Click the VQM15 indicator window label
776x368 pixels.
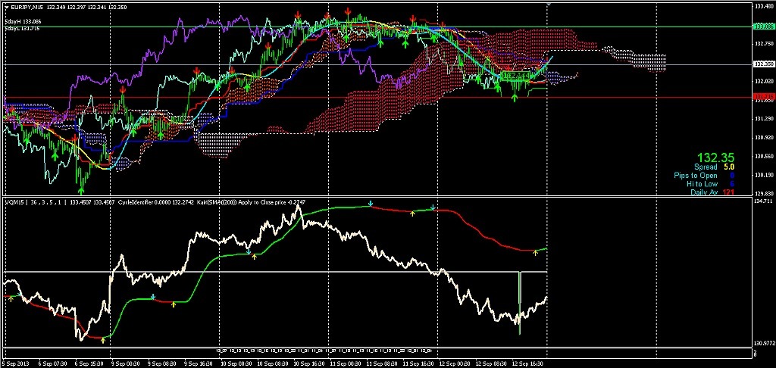[13, 202]
